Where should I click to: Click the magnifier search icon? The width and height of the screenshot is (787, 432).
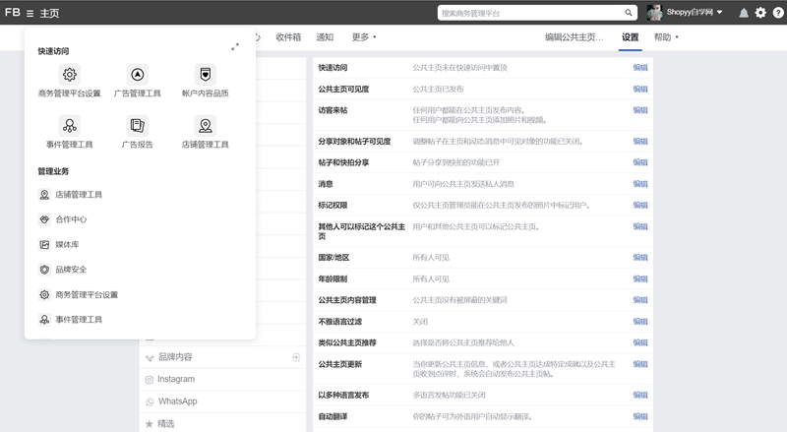pos(629,13)
